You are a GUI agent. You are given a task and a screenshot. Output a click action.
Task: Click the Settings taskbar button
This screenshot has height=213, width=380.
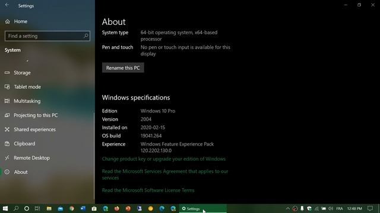pos(203,209)
